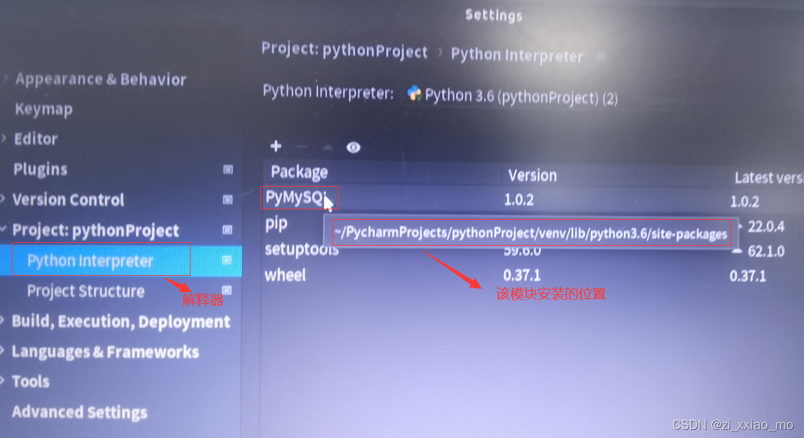The image size is (804, 438).
Task: Sort by Latest version column header
Action: coord(768,177)
